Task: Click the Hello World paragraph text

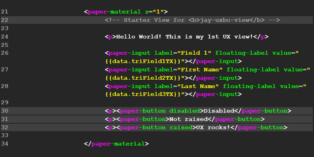Action: (184, 37)
